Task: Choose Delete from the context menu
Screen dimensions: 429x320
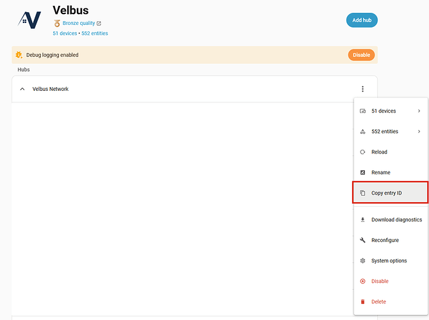Action: pos(378,302)
